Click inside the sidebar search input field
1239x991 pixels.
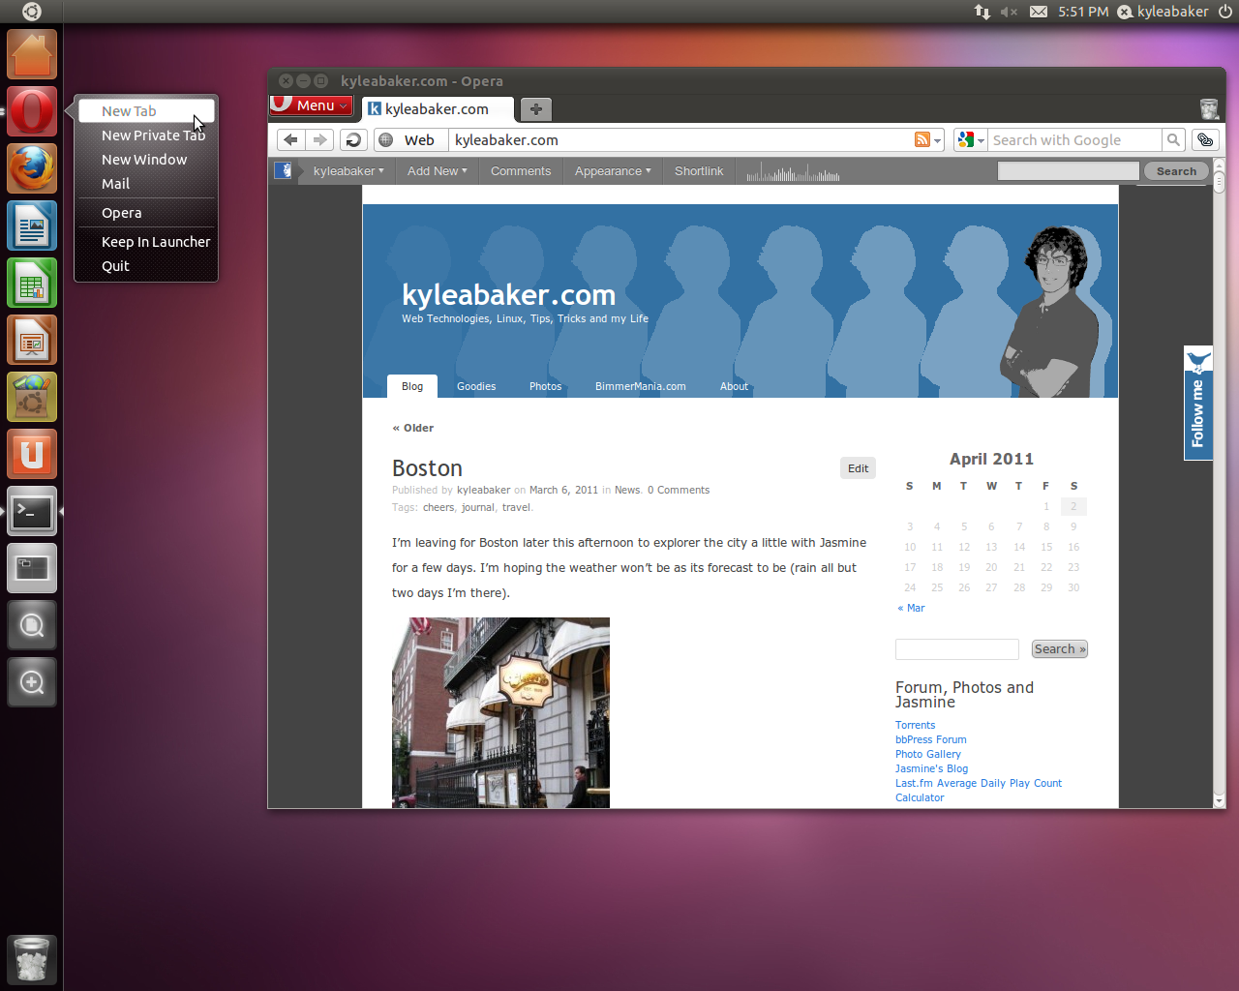coord(956,648)
